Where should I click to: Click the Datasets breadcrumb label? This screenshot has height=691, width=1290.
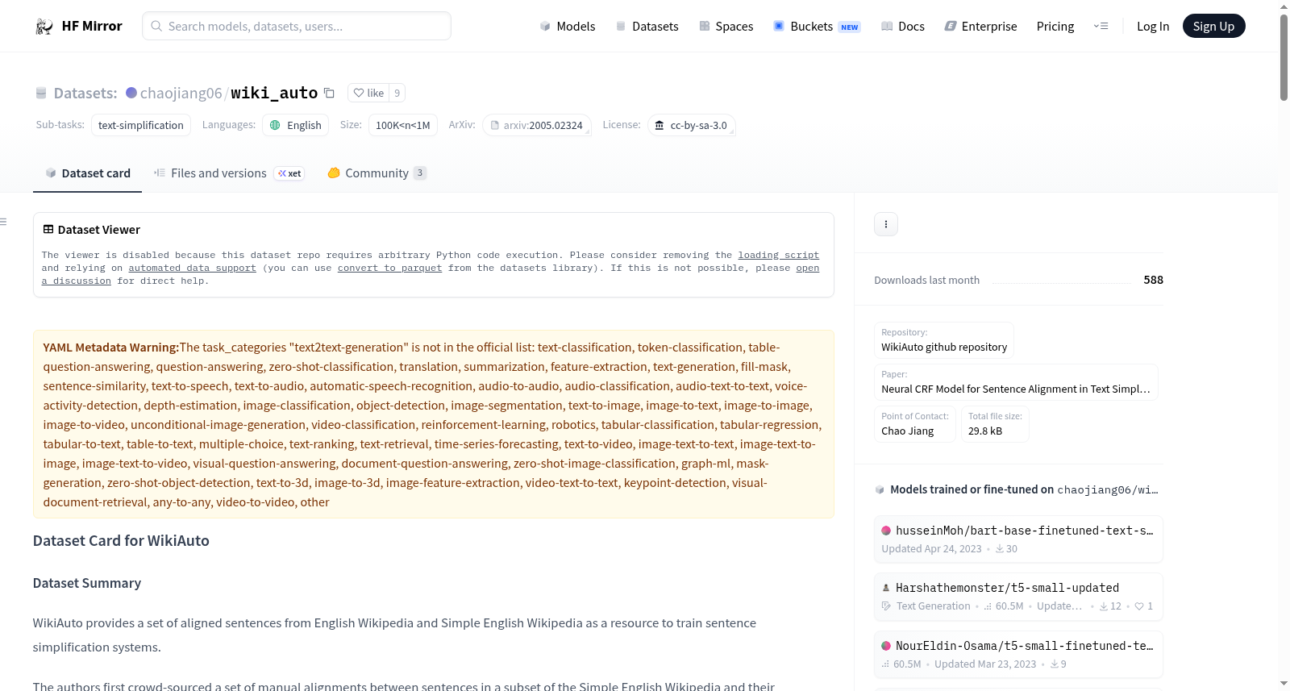coord(85,93)
